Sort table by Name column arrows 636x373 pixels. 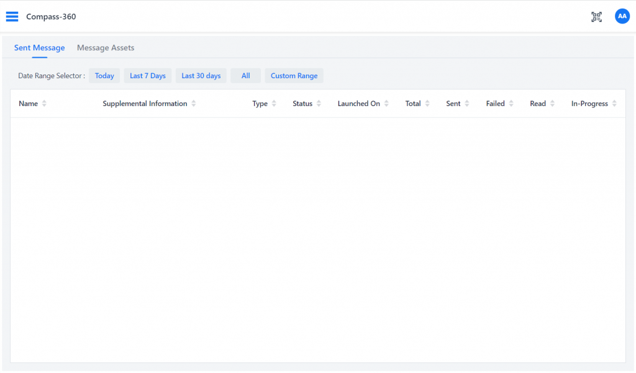click(x=44, y=104)
